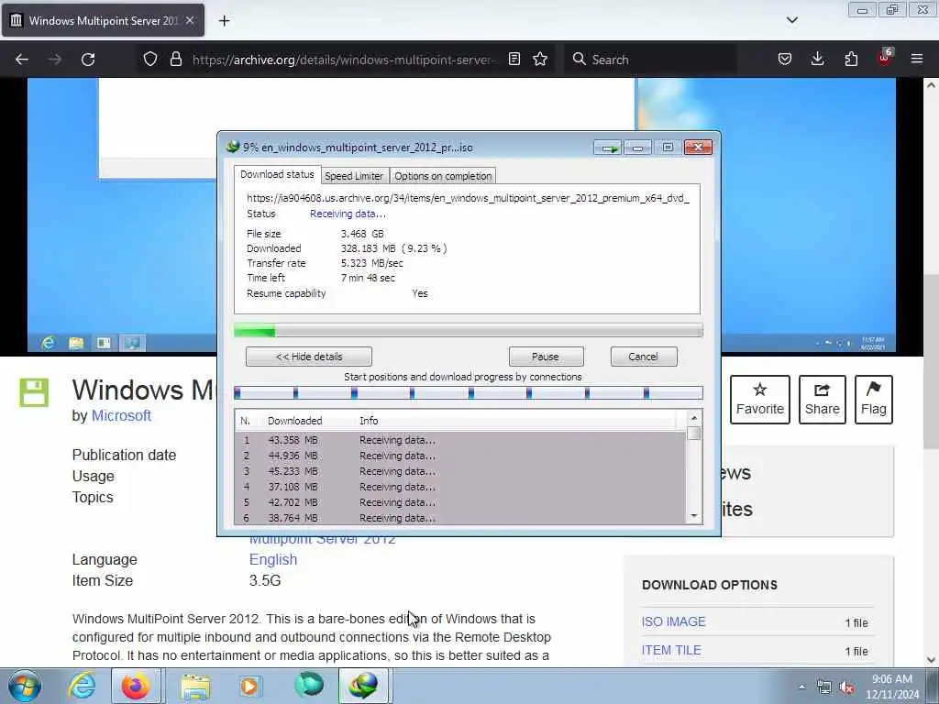
Task: Click IDM green arrow tray button
Action: 609,148
